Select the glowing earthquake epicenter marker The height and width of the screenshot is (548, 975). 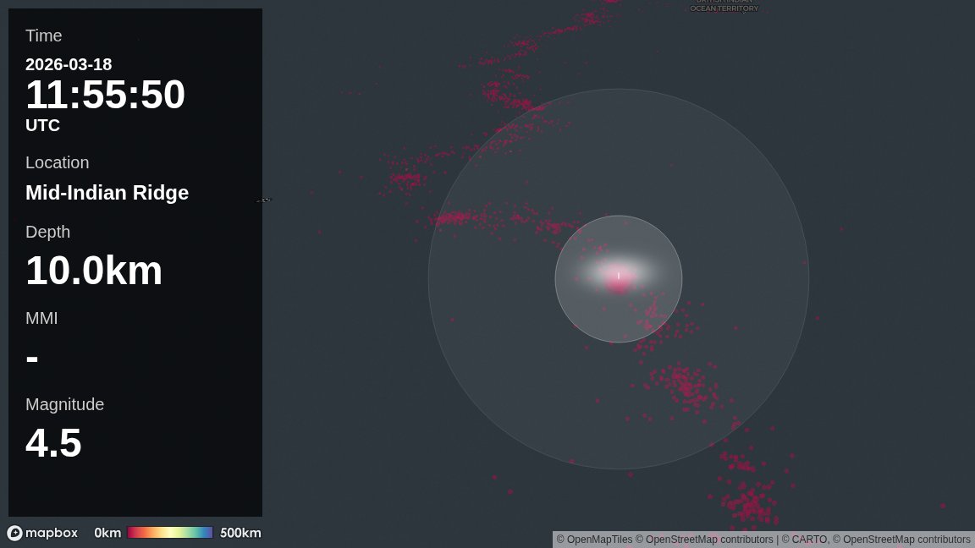pos(618,277)
